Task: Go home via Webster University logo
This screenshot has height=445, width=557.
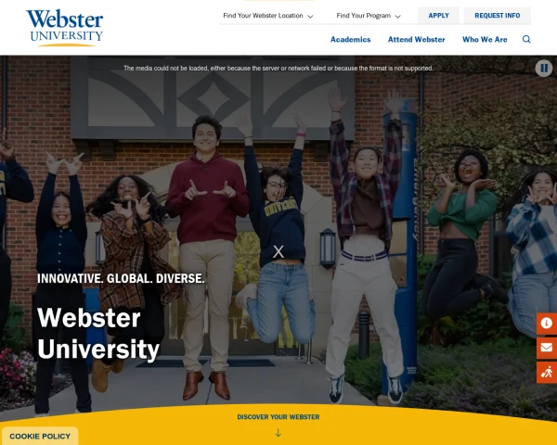Action: tap(65, 28)
